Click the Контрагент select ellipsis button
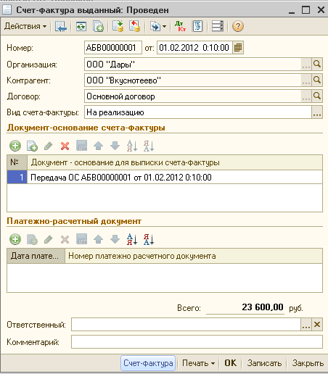The image size is (328, 374). click(306, 80)
